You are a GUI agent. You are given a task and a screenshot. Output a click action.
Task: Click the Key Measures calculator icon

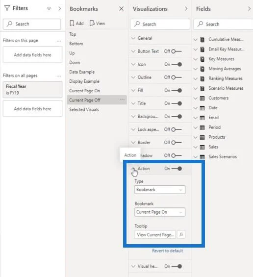pos(202,59)
